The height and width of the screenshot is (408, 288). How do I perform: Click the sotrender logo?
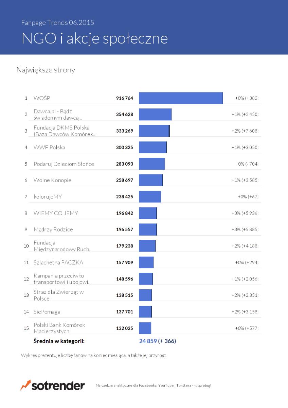point(52,386)
